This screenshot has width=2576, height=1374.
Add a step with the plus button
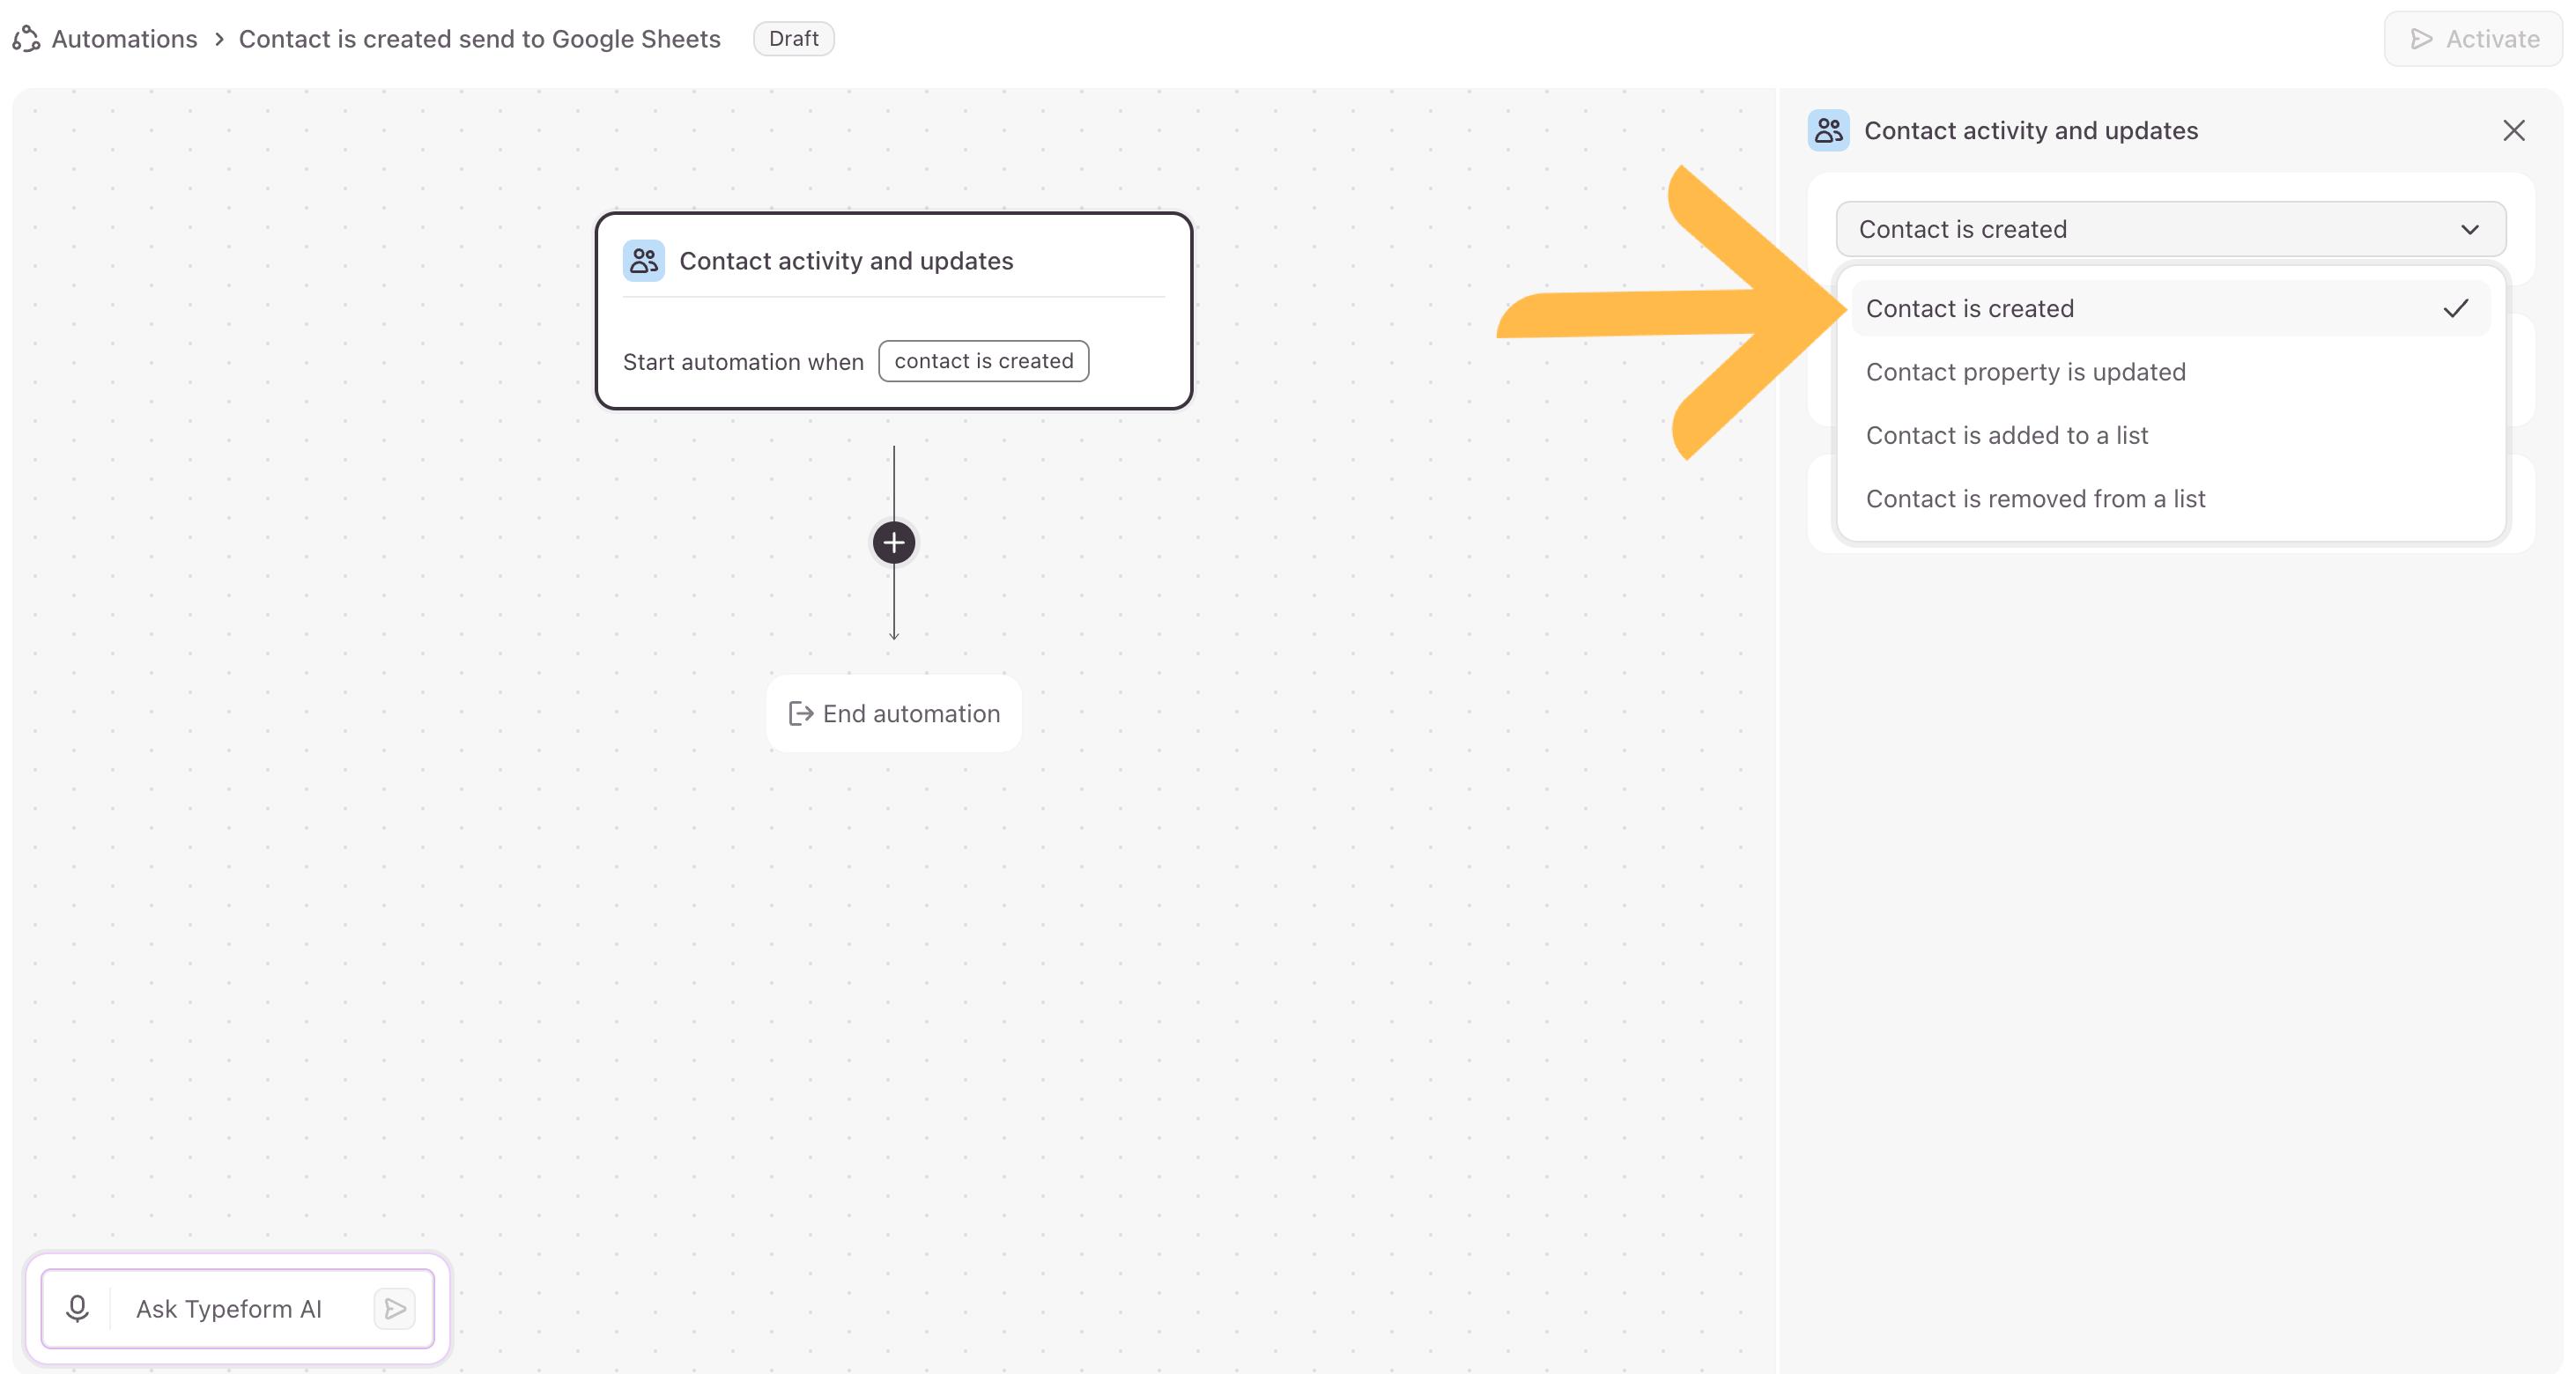click(894, 542)
